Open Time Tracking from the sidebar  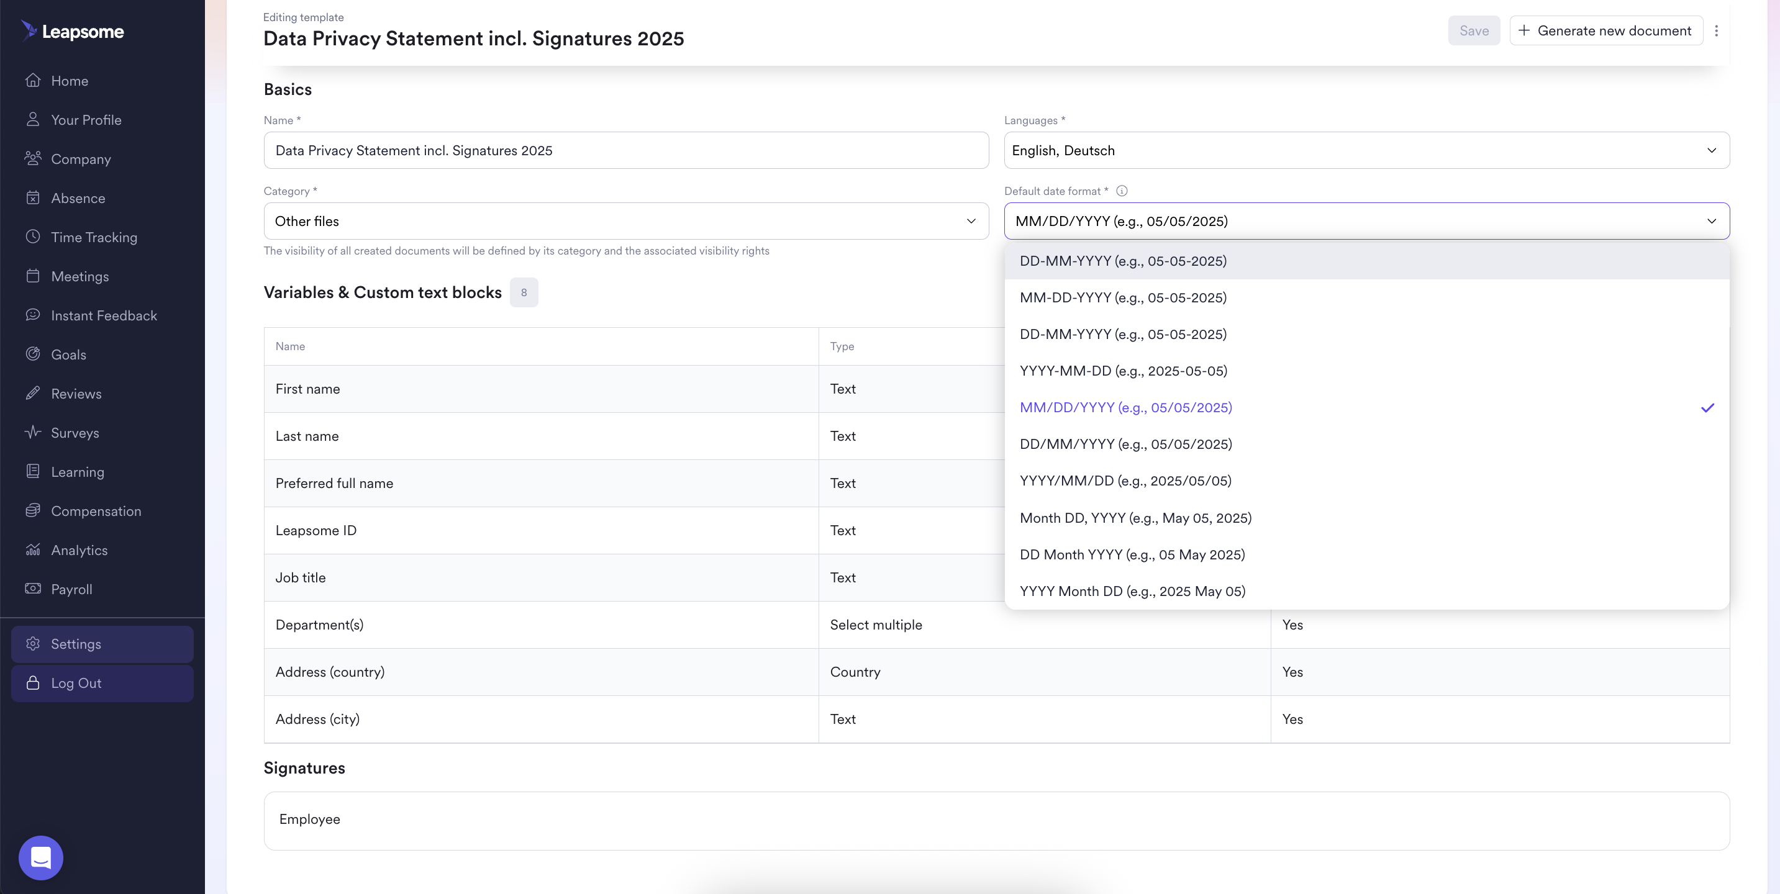tap(94, 237)
